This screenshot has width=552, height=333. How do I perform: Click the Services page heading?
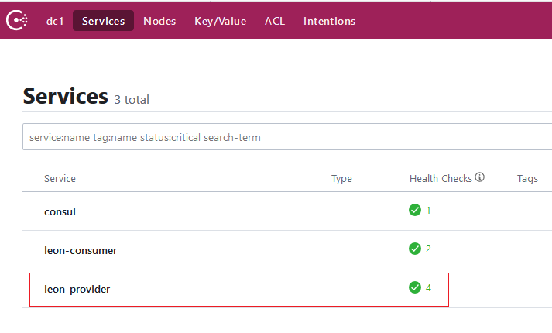(x=65, y=96)
